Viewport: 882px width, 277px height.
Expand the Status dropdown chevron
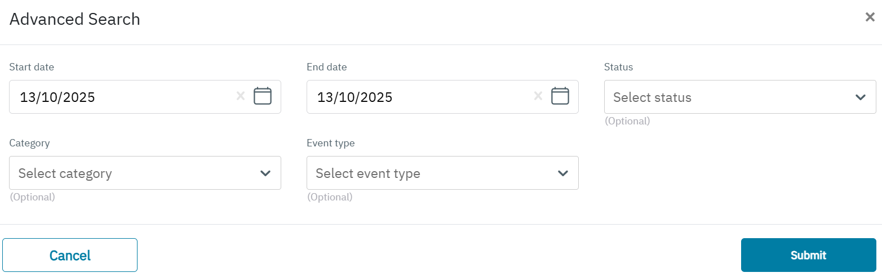(x=860, y=97)
